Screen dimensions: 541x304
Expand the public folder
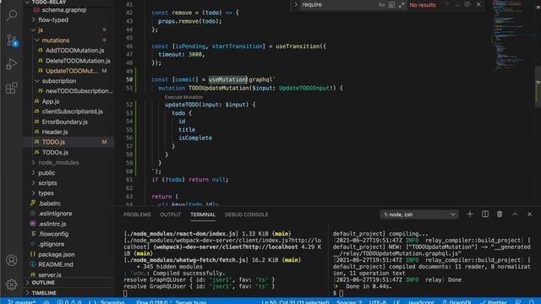46,172
